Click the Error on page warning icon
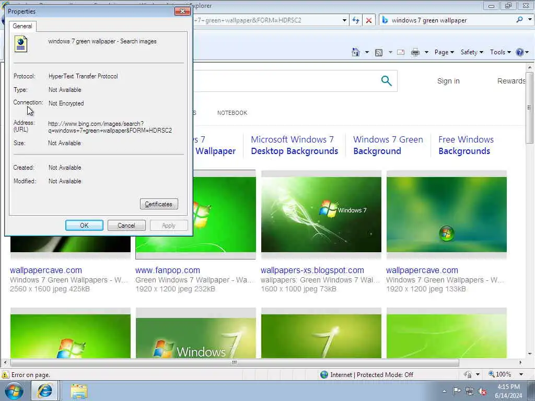535x401 pixels. pos(5,375)
